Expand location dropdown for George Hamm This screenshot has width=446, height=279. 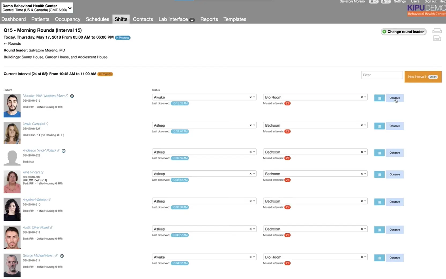tap(365, 257)
